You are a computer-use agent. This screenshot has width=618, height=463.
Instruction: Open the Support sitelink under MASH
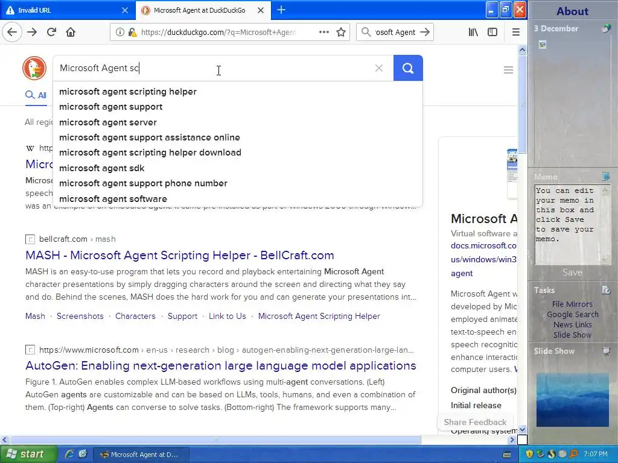(182, 316)
